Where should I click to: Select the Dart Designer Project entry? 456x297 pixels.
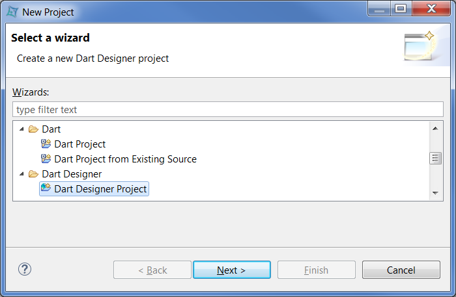coord(100,189)
